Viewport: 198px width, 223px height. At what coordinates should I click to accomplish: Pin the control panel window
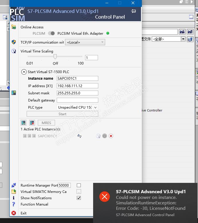(x=133, y=11)
